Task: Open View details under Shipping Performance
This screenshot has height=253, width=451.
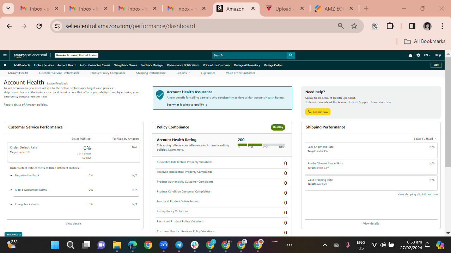Action: point(371,223)
